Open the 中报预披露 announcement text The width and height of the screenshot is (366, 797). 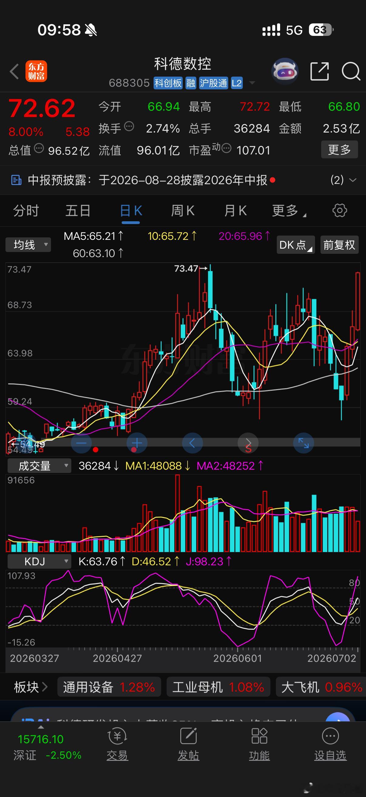pyautogui.click(x=147, y=180)
